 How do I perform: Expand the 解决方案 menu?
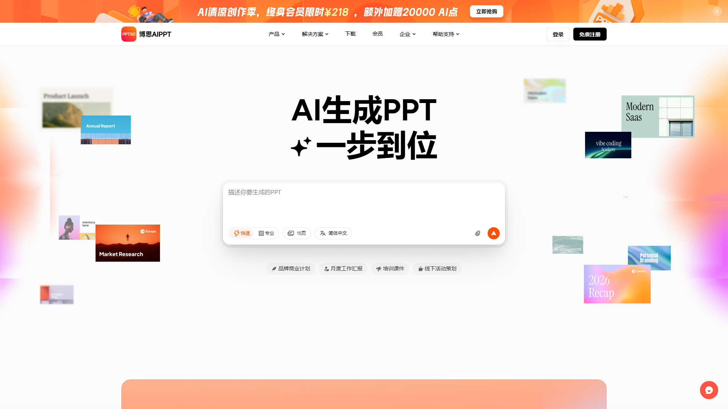pyautogui.click(x=315, y=34)
